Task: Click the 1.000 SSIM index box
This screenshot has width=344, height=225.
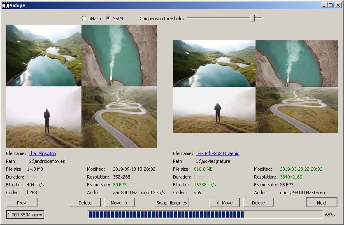Action: coord(25,214)
